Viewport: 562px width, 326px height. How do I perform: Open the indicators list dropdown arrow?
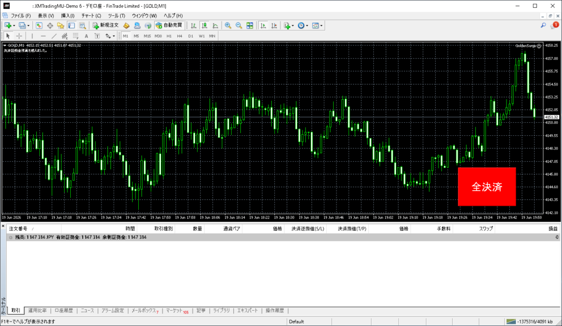tap(293, 25)
